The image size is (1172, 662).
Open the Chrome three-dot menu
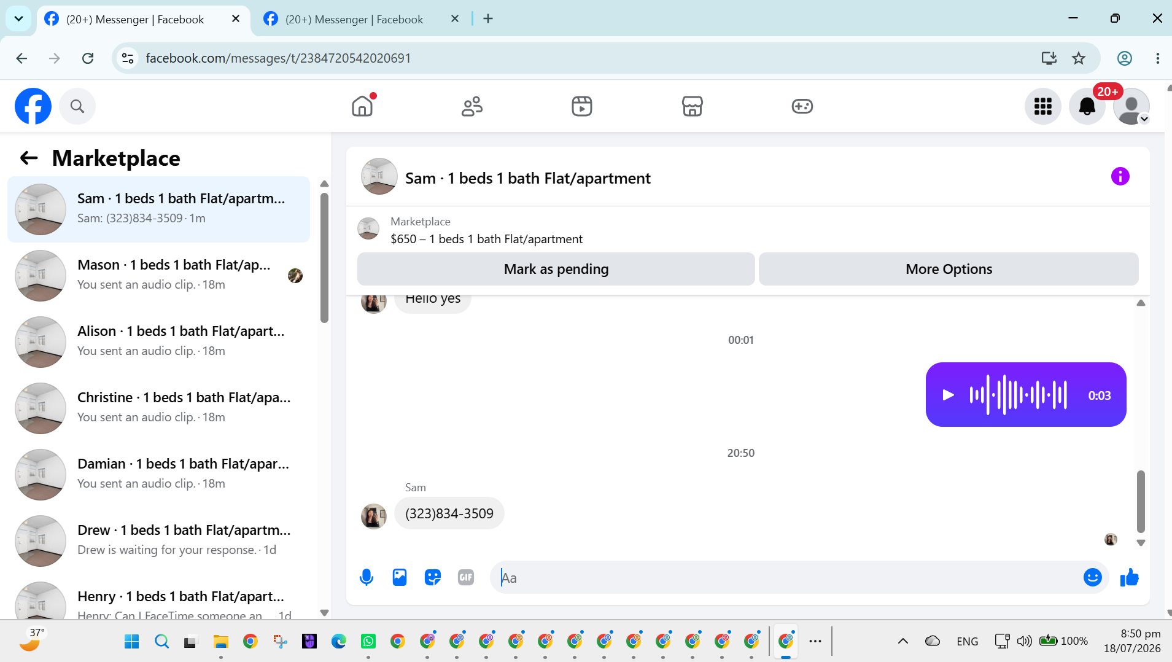(x=1157, y=58)
